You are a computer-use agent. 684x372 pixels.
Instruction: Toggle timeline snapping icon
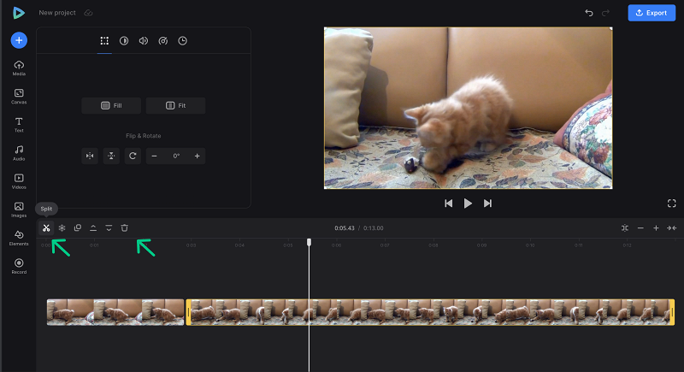tap(625, 228)
